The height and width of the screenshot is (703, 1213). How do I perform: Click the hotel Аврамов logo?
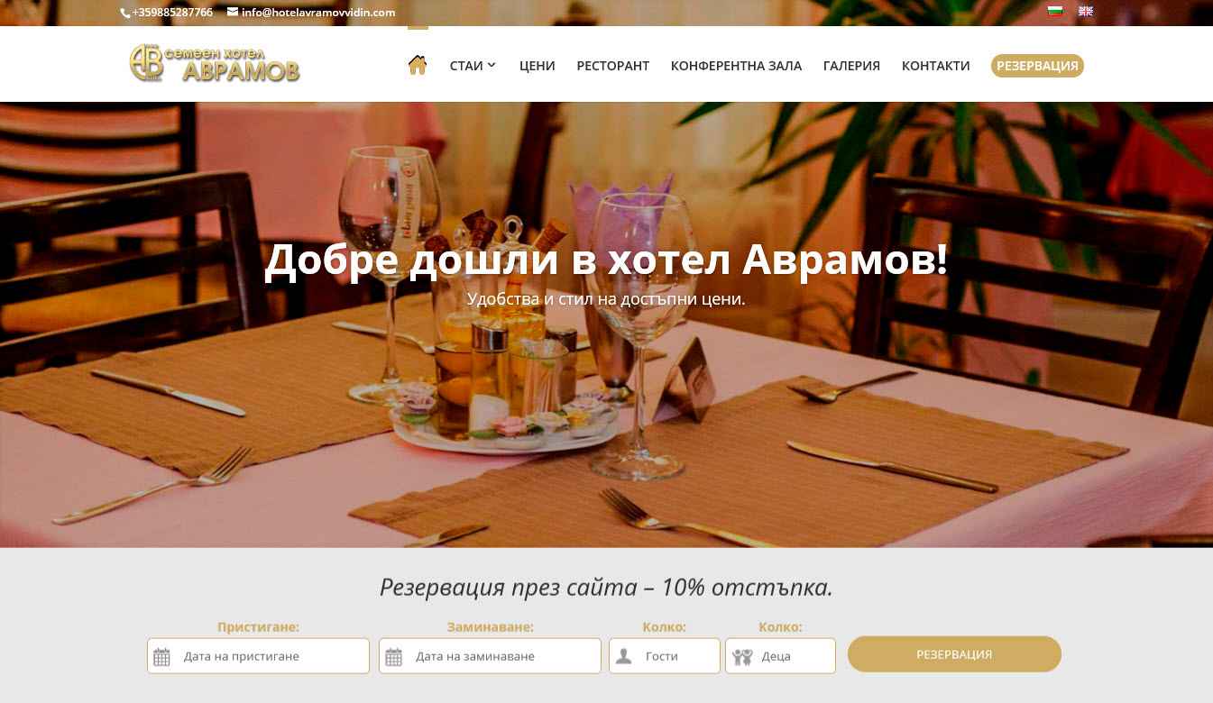(215, 63)
